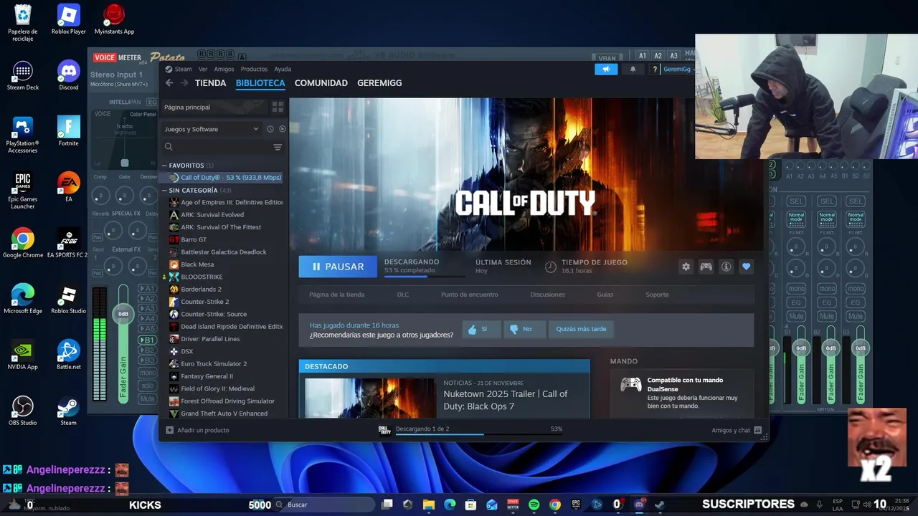This screenshot has height=516, width=918.
Task: Collapse the FAVORITOS category
Action: (x=164, y=166)
